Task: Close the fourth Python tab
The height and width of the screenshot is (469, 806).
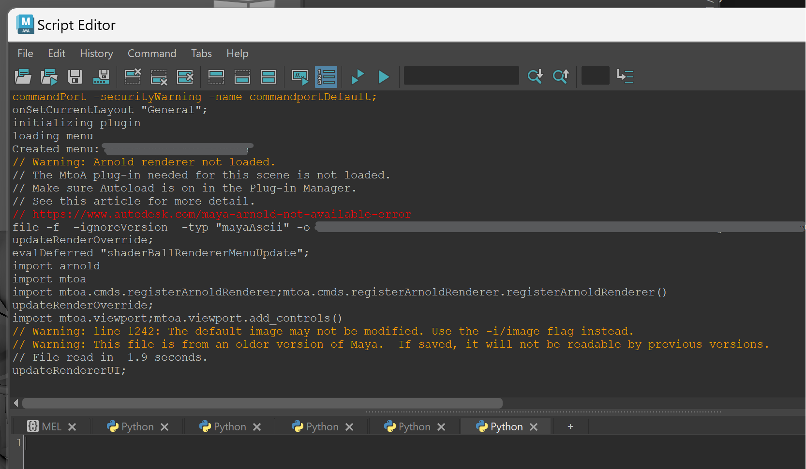Action: 441,427
